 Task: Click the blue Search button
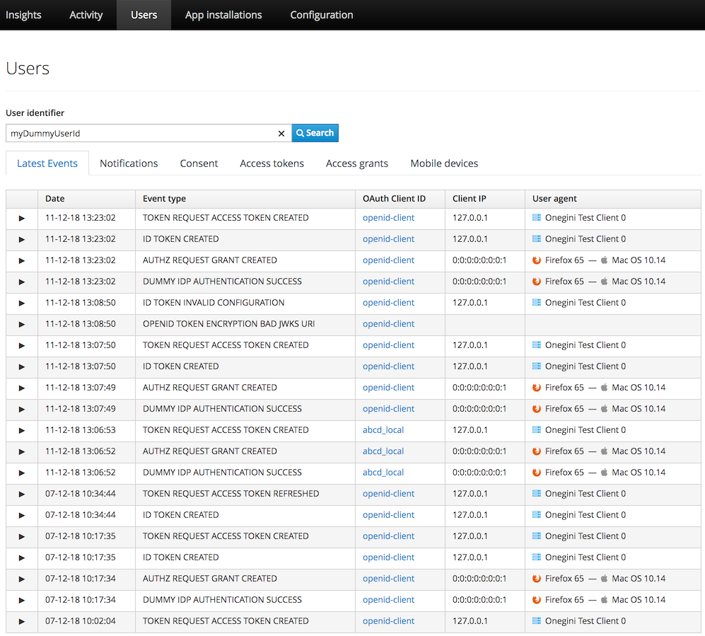tap(315, 133)
